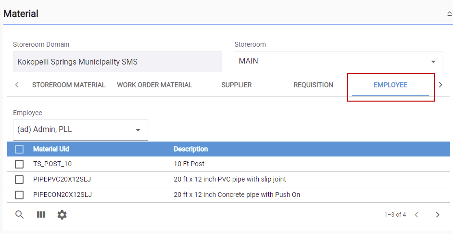Open the column chooser icon
Image resolution: width=453 pixels, height=234 pixels.
tap(41, 215)
